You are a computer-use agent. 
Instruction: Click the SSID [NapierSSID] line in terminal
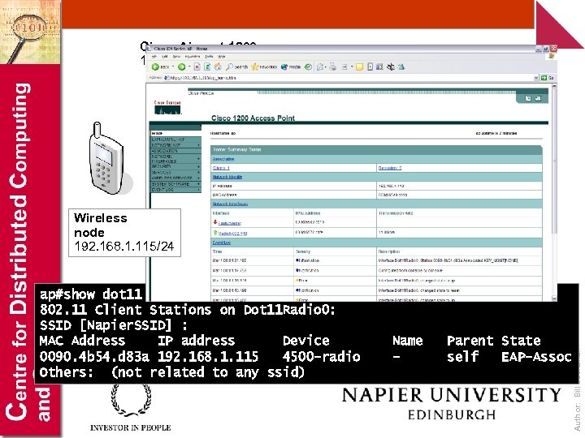[x=114, y=325]
